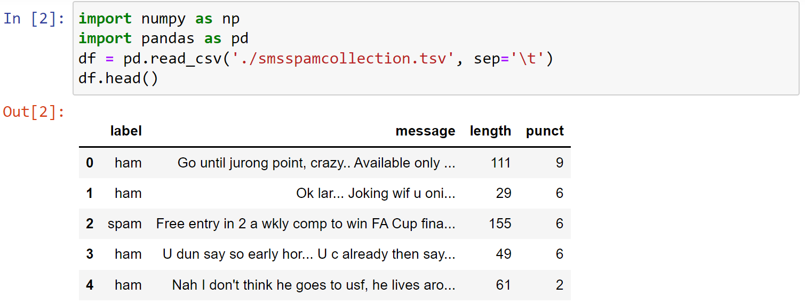This screenshot has height=303, width=805.
Task: Select the message column header
Action: (x=425, y=131)
